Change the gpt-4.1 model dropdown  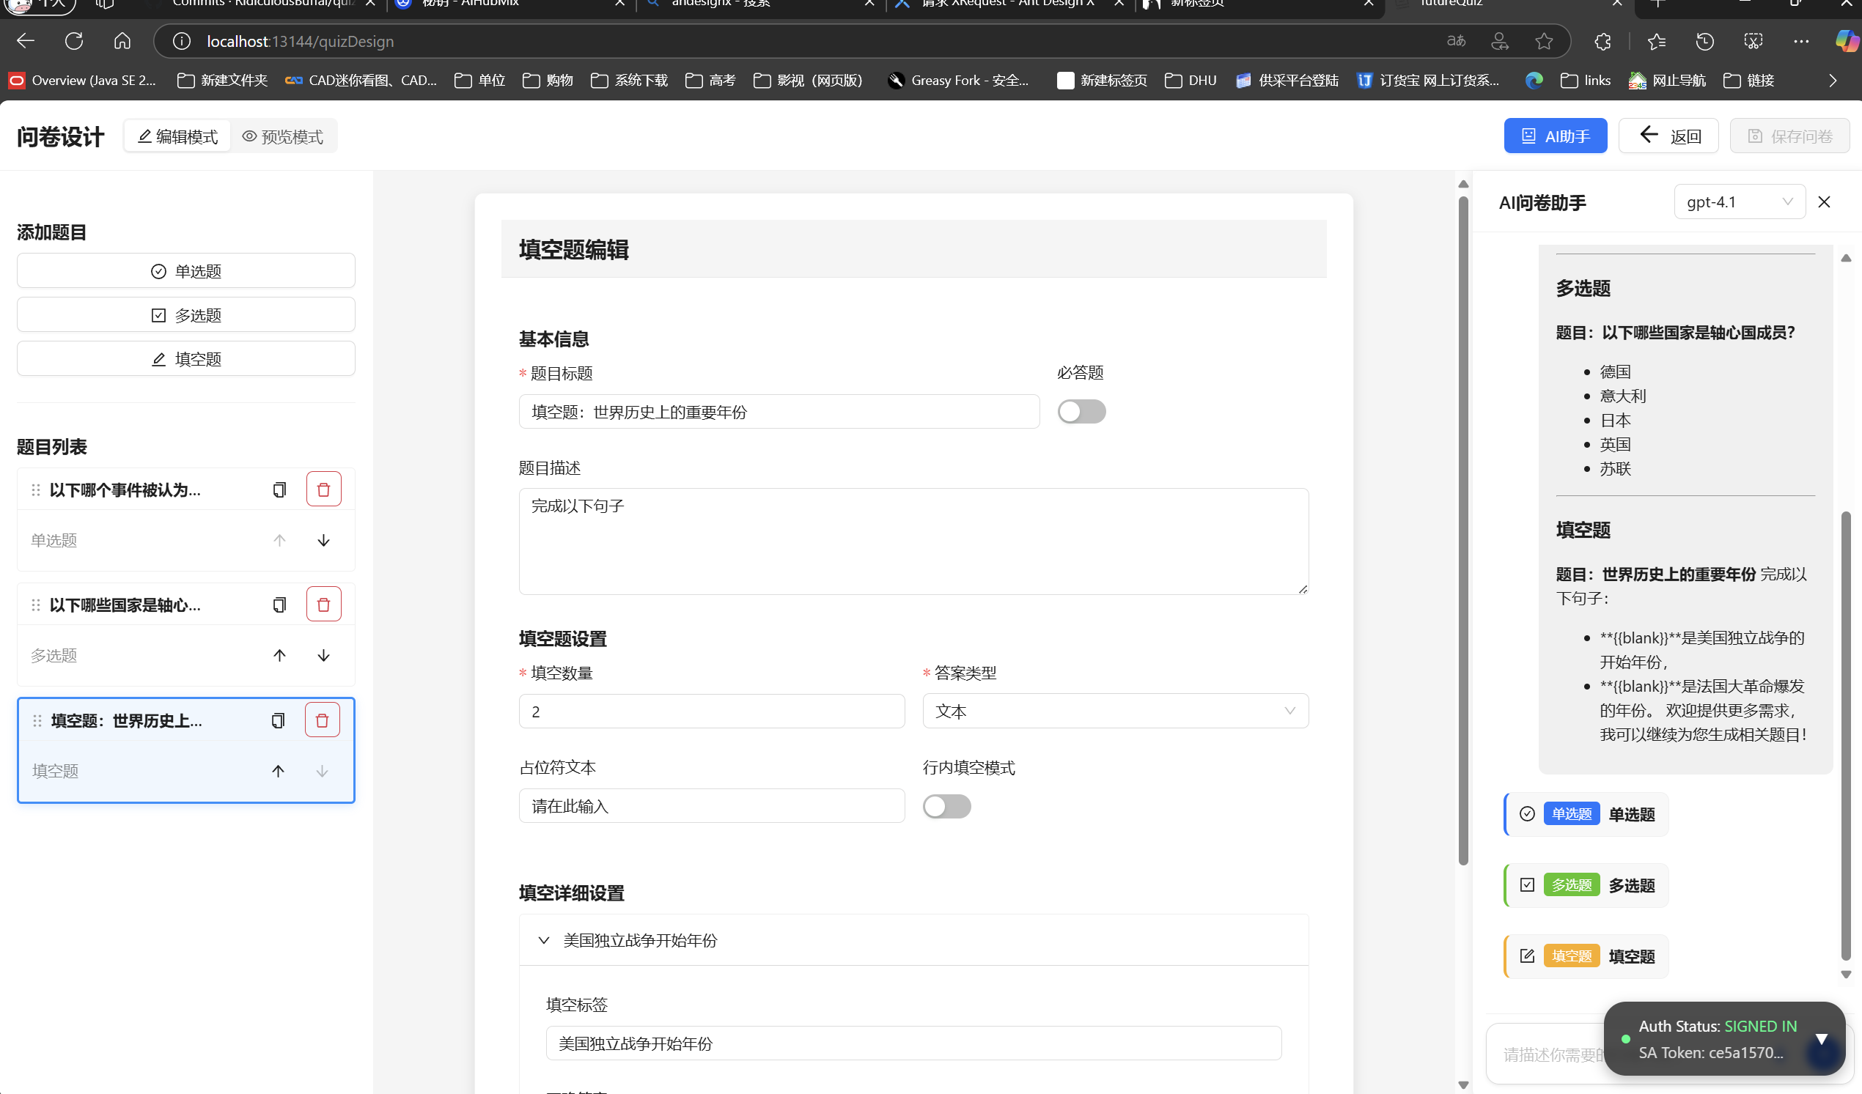[x=1740, y=201]
